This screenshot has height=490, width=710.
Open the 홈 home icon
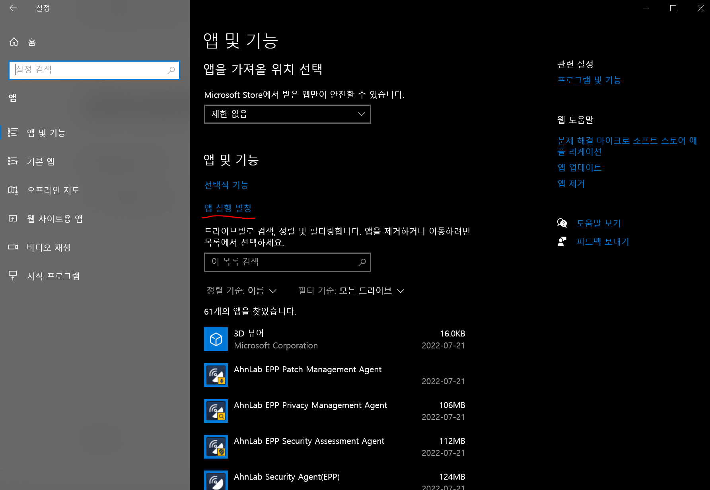[x=14, y=42]
